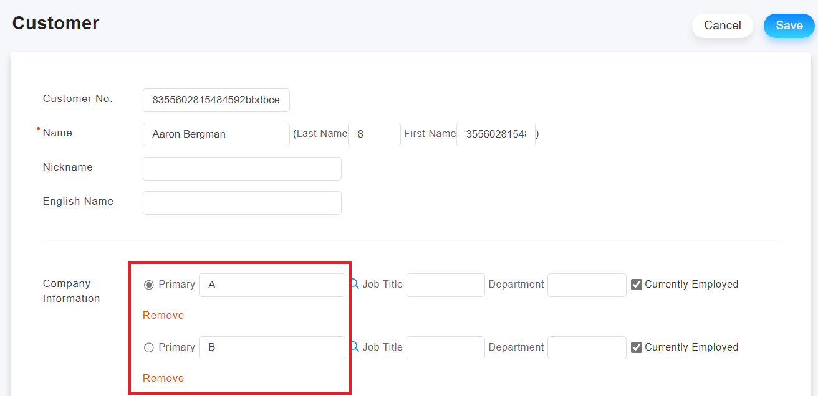The image size is (818, 396).
Task: Select Primary radio for company B
Action: [149, 347]
